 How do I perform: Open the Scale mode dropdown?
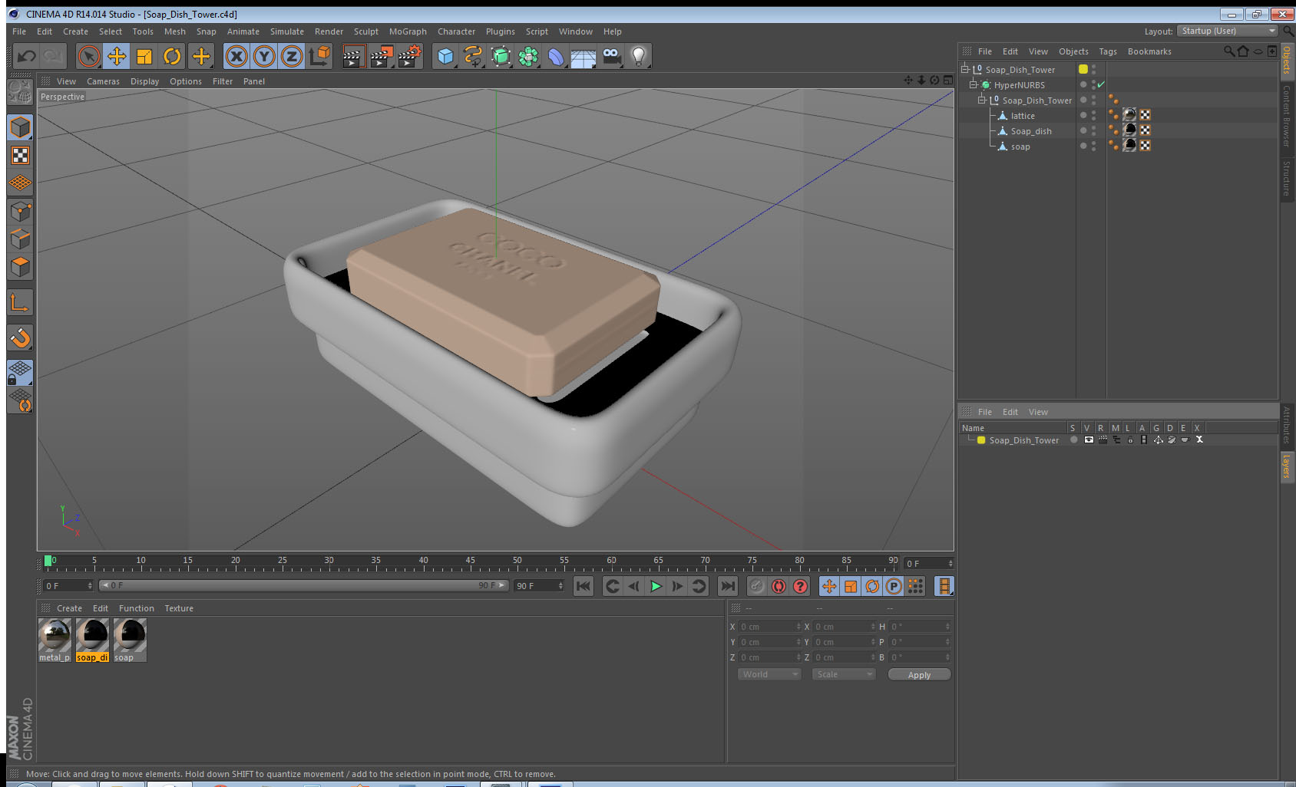[x=844, y=674]
